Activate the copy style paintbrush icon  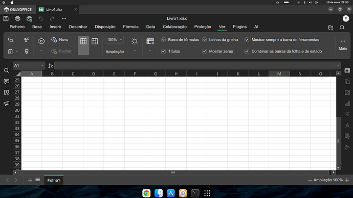click(27, 52)
